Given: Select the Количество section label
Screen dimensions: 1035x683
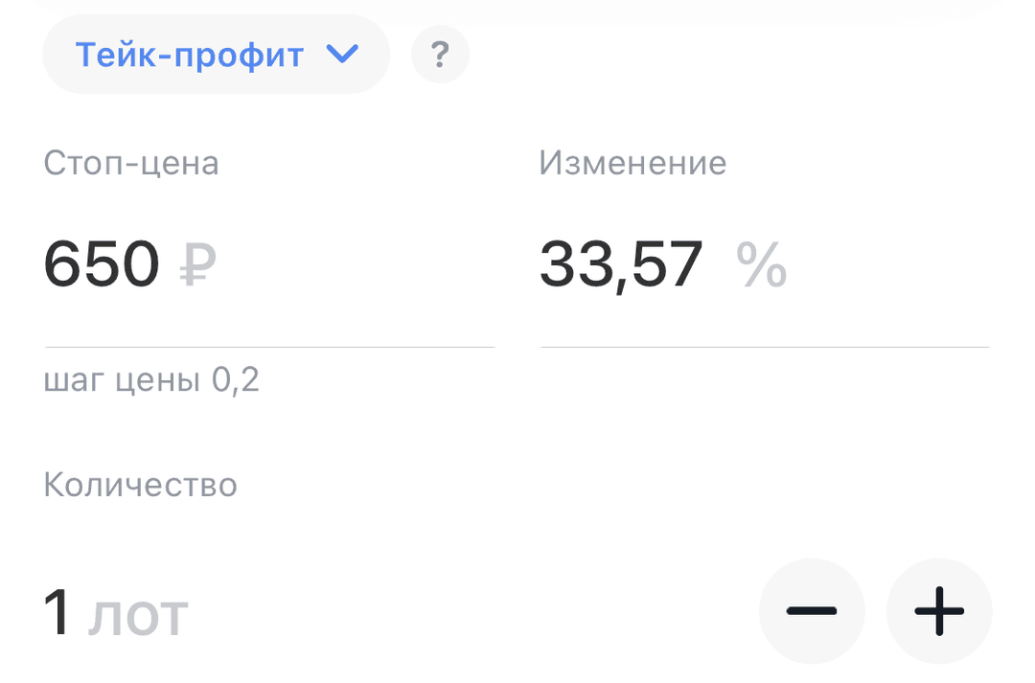Looking at the screenshot, I should [140, 485].
